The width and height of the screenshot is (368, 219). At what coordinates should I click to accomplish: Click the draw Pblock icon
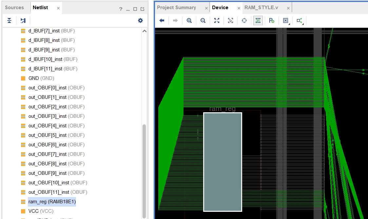[x=272, y=20]
